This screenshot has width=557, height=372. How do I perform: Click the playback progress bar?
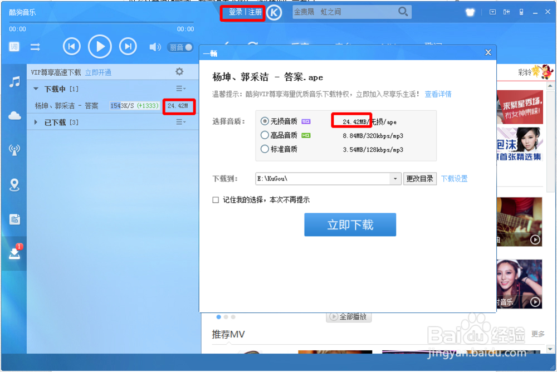[x=101, y=22]
